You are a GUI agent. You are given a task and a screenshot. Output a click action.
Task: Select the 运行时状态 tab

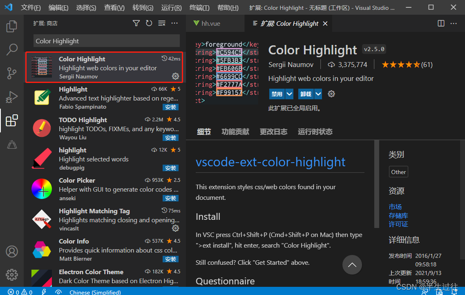pyautogui.click(x=315, y=132)
